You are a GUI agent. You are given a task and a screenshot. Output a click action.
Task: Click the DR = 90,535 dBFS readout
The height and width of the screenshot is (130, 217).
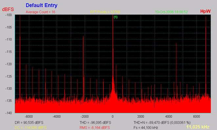coord(29,123)
